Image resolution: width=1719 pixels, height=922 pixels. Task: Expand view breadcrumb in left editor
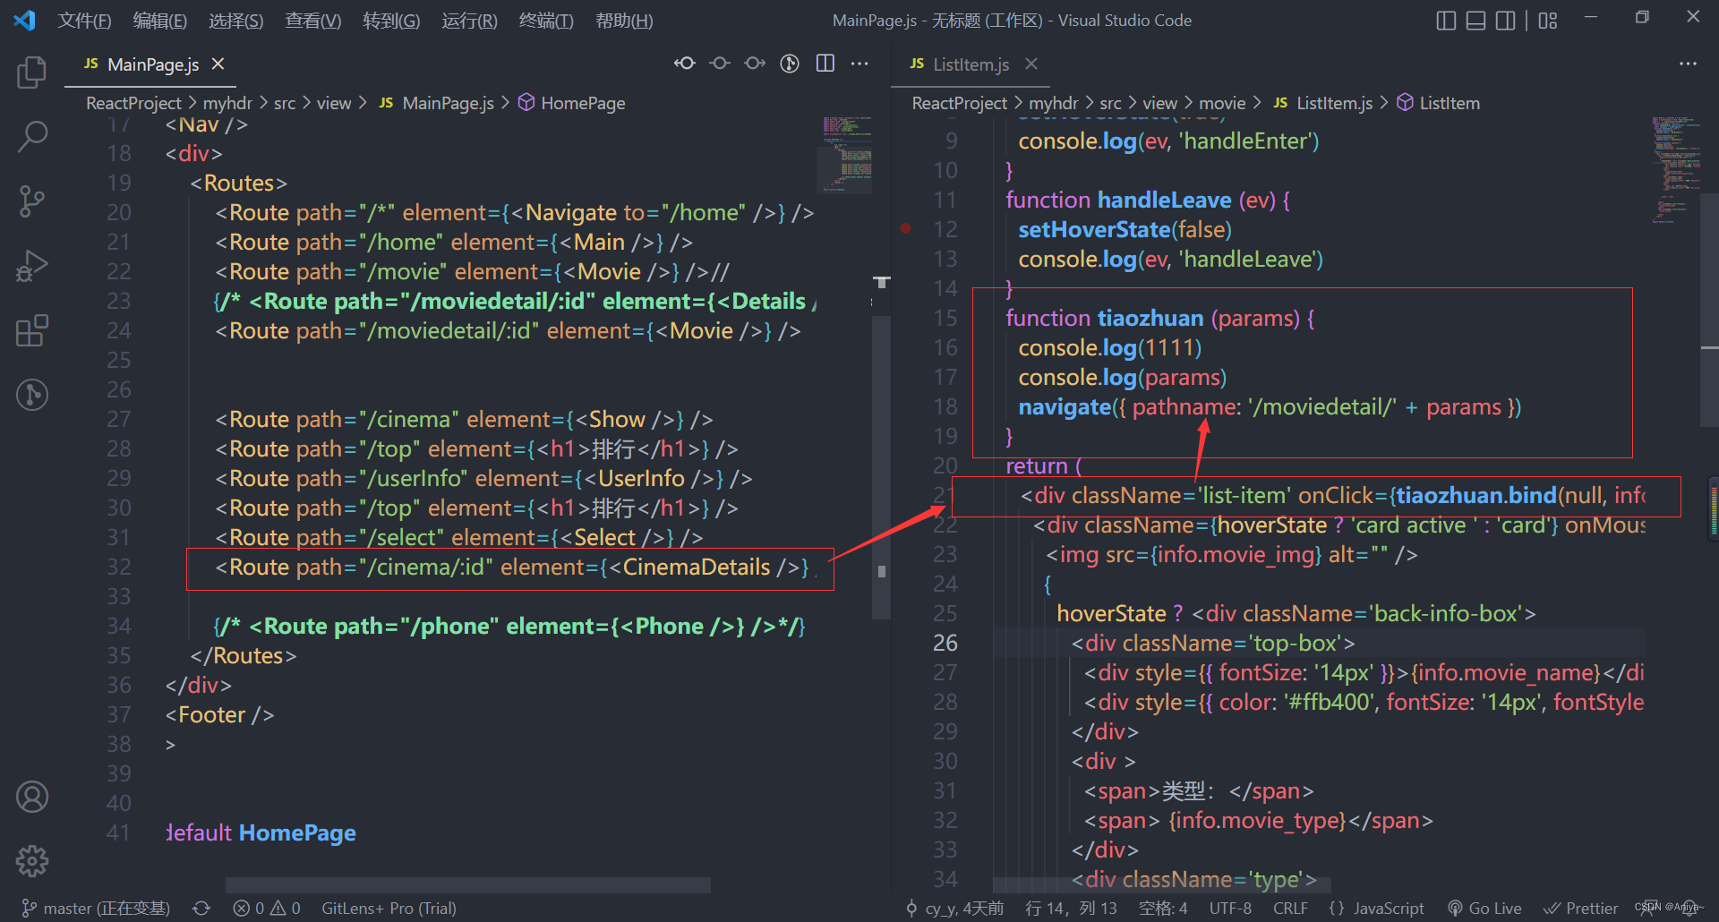[334, 103]
